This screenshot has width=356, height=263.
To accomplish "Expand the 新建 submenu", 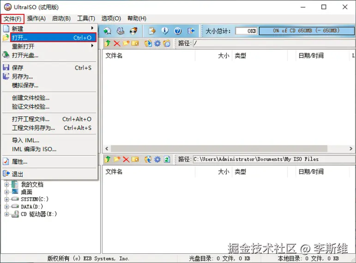I will 49,29.
